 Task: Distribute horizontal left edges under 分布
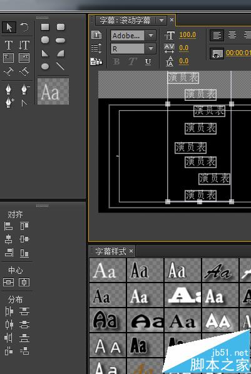[x=9, y=311]
